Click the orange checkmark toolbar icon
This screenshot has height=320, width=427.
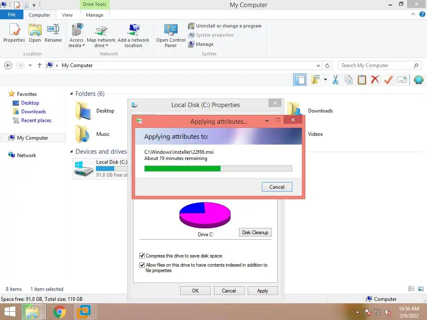(x=388, y=80)
